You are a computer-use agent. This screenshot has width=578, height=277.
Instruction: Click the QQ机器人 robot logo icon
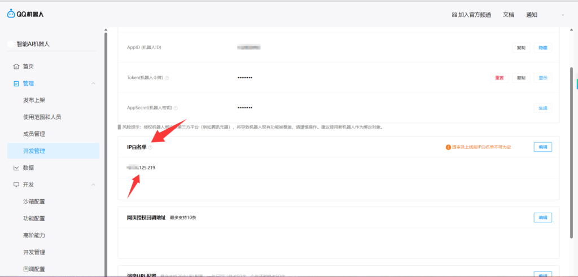pyautogui.click(x=11, y=14)
